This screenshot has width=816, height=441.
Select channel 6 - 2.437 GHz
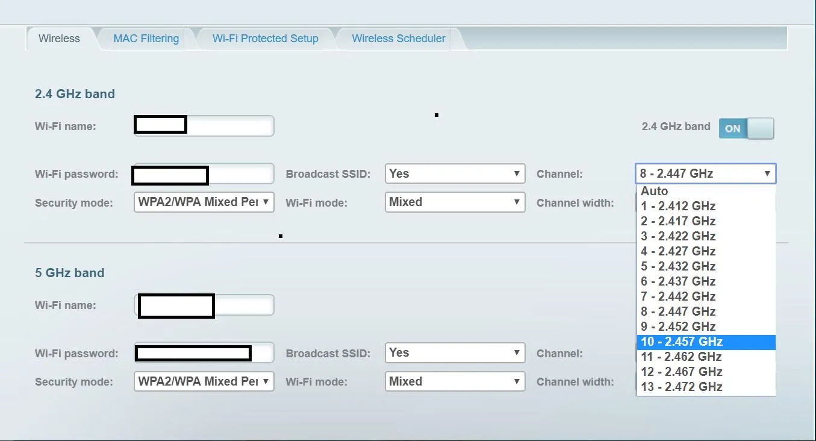[x=706, y=281]
